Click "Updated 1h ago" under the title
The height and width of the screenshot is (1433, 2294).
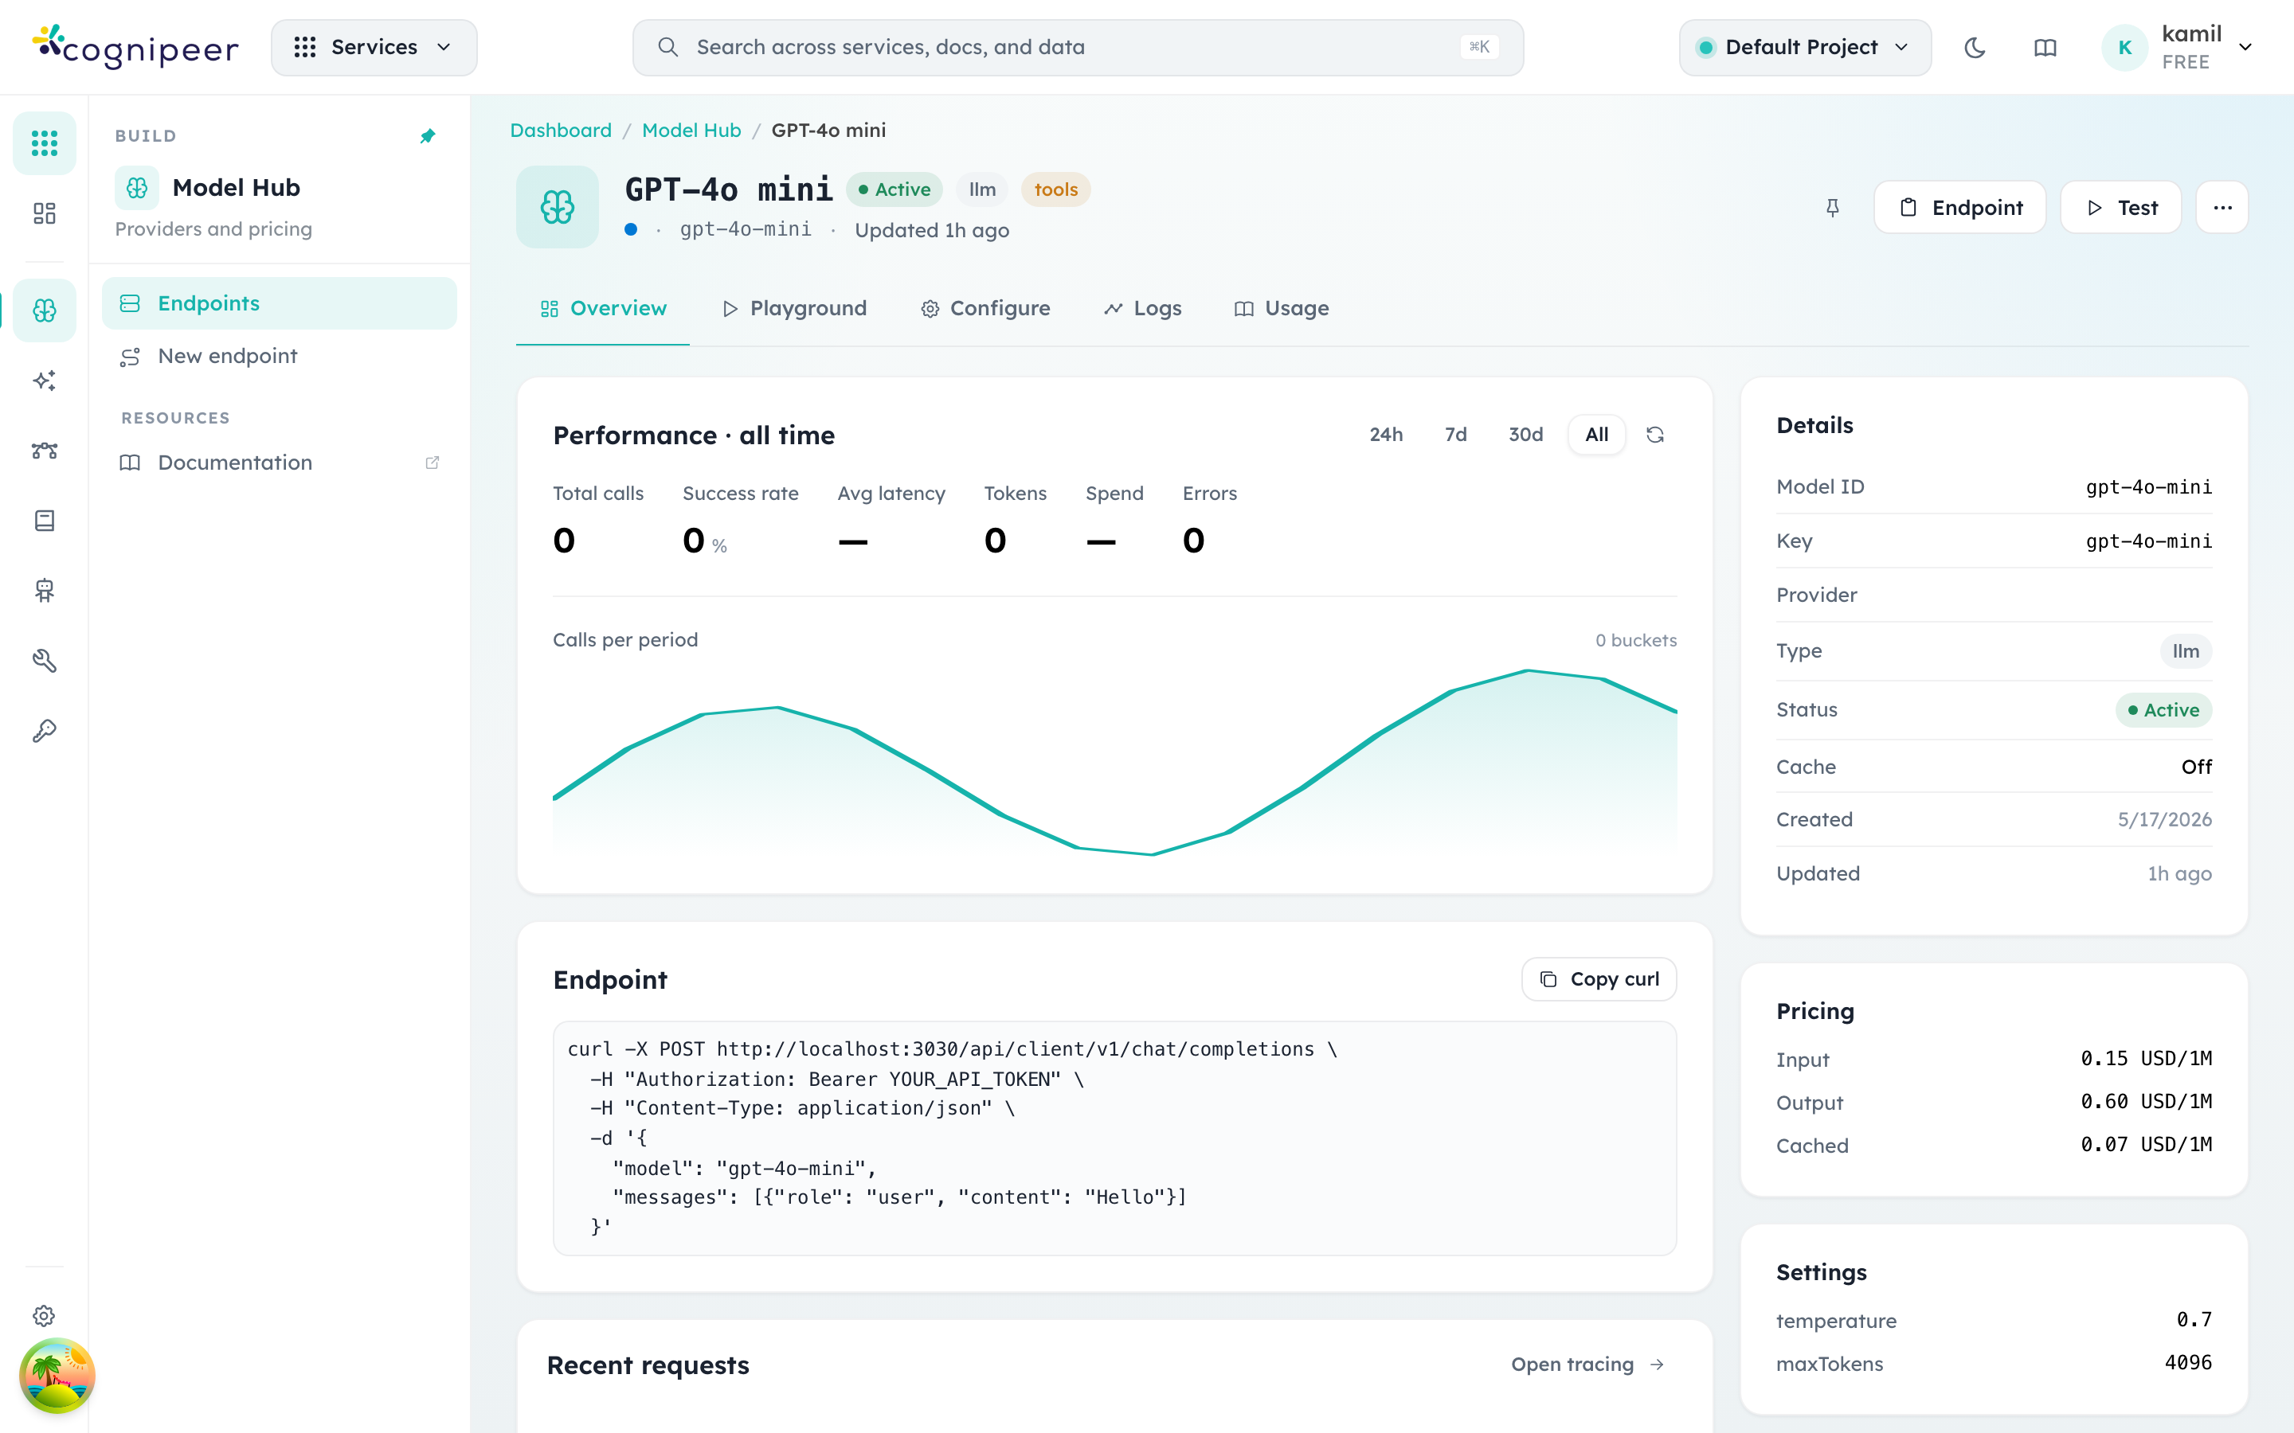(x=932, y=230)
